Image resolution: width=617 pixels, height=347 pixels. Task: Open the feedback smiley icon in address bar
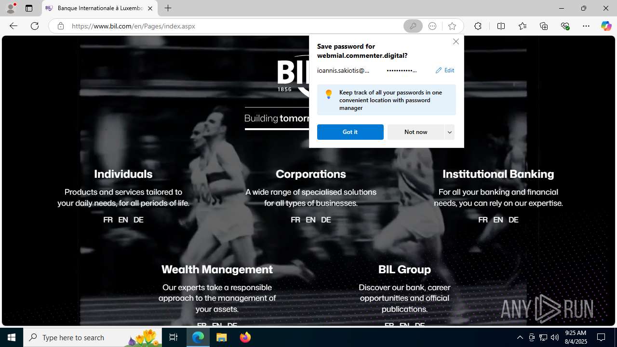[432, 26]
